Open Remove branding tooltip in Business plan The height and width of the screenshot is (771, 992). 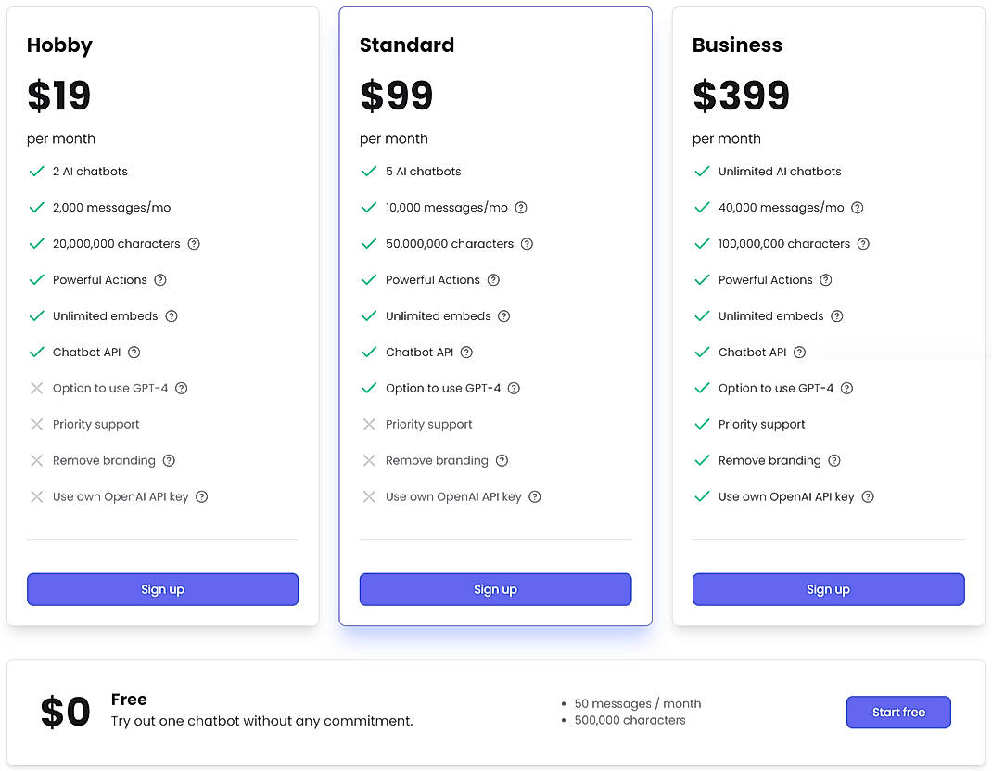point(833,460)
